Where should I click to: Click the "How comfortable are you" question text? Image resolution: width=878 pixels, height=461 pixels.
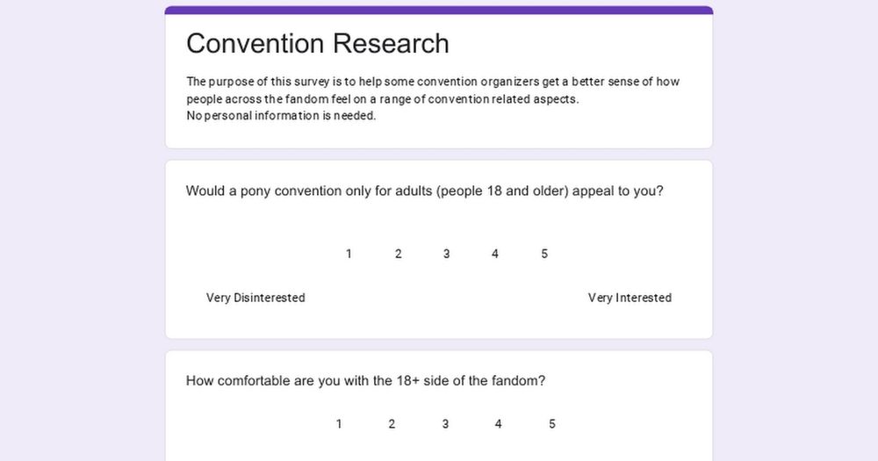pos(365,381)
